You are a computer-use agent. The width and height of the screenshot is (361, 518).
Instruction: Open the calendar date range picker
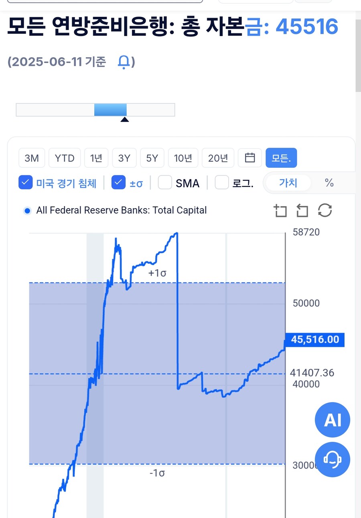250,158
